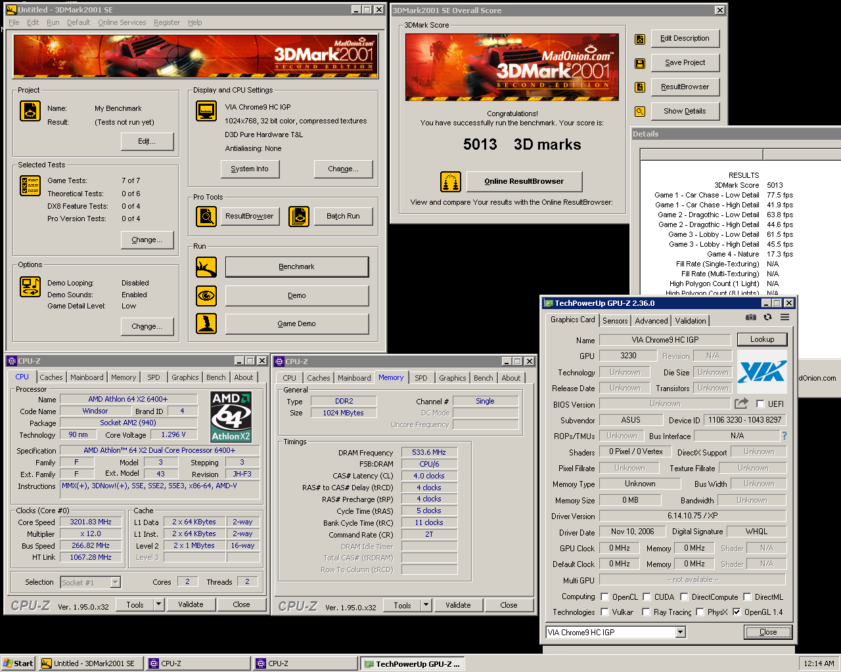Switch to Untitled - 3DMark2001 SE taskbar item
The width and height of the screenshot is (841, 672).
coord(91,663)
